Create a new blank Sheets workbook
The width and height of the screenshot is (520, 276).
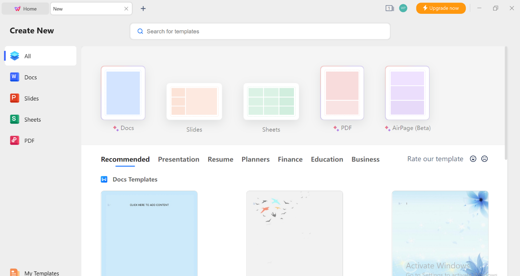coord(271,101)
